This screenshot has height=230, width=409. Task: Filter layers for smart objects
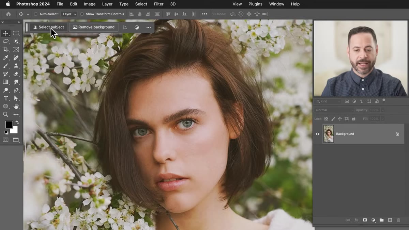tap(377, 101)
